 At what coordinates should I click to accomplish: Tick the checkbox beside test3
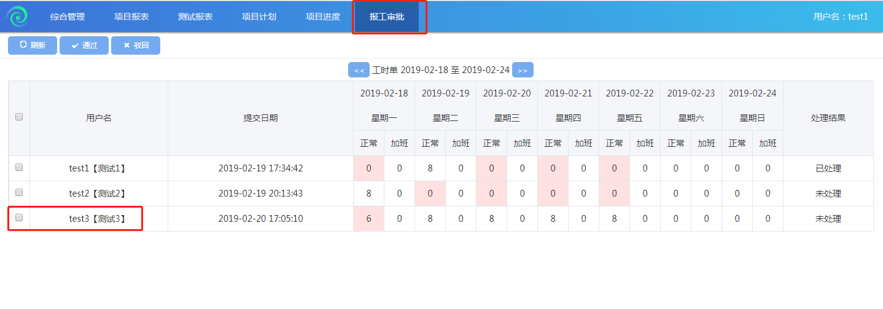pyautogui.click(x=19, y=217)
